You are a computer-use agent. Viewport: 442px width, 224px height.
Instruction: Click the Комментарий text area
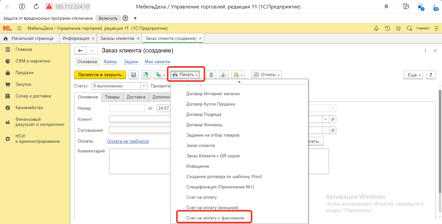click(x=219, y=162)
